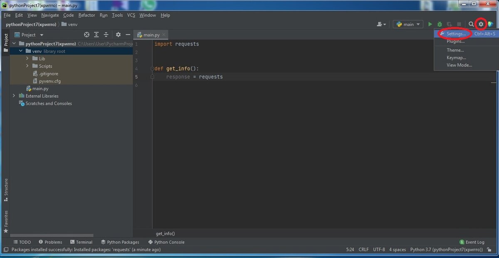Click get_info() breadcrumb below the editor

166,234
